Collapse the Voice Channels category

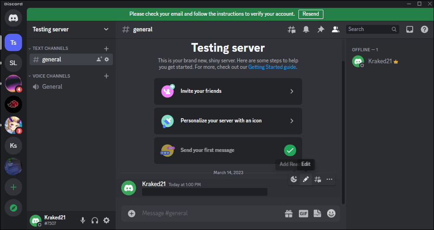pyautogui.click(x=51, y=76)
